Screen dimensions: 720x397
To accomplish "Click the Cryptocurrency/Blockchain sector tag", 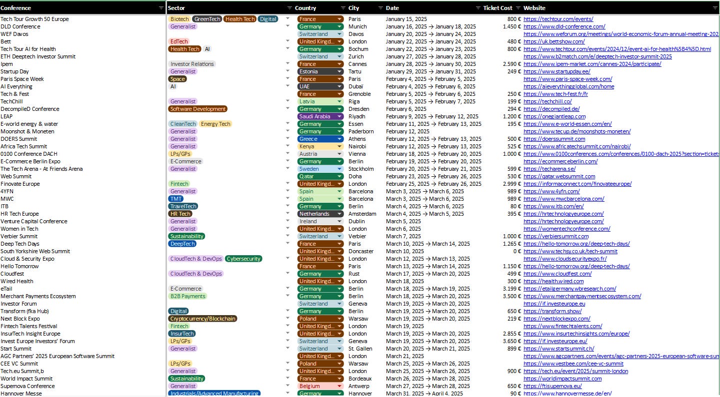I will pyautogui.click(x=202, y=319).
